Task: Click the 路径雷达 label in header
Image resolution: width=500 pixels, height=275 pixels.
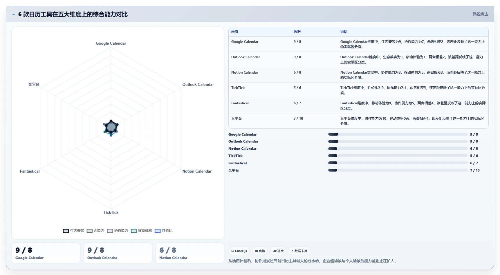Action: click(x=480, y=14)
